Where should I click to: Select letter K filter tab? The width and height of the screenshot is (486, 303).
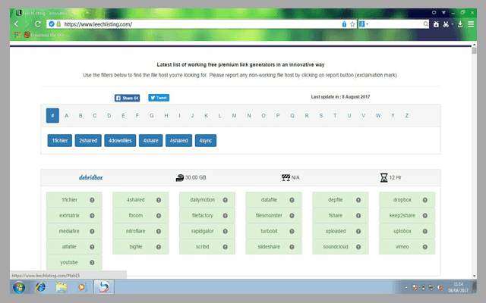click(206, 116)
